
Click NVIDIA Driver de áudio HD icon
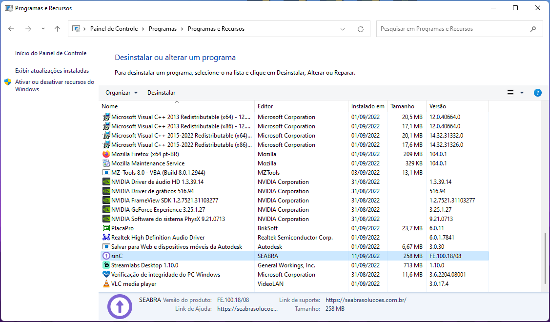[106, 181]
